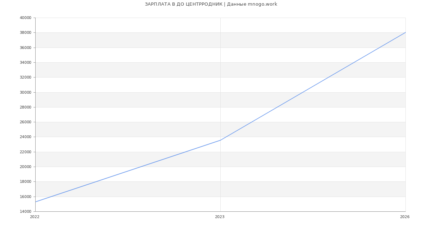
Task: Click the 24000 y-axis label
Action: pos(25,137)
